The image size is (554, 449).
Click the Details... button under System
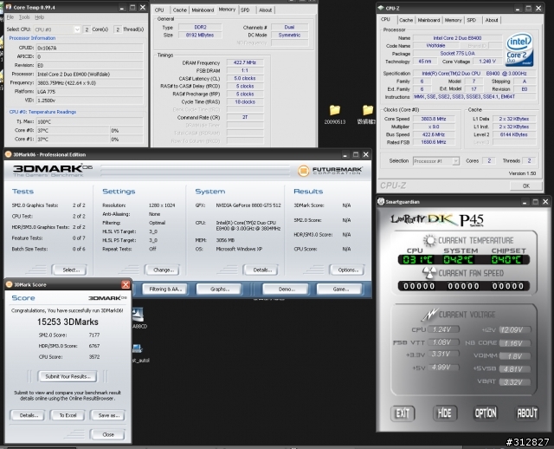pos(261,270)
